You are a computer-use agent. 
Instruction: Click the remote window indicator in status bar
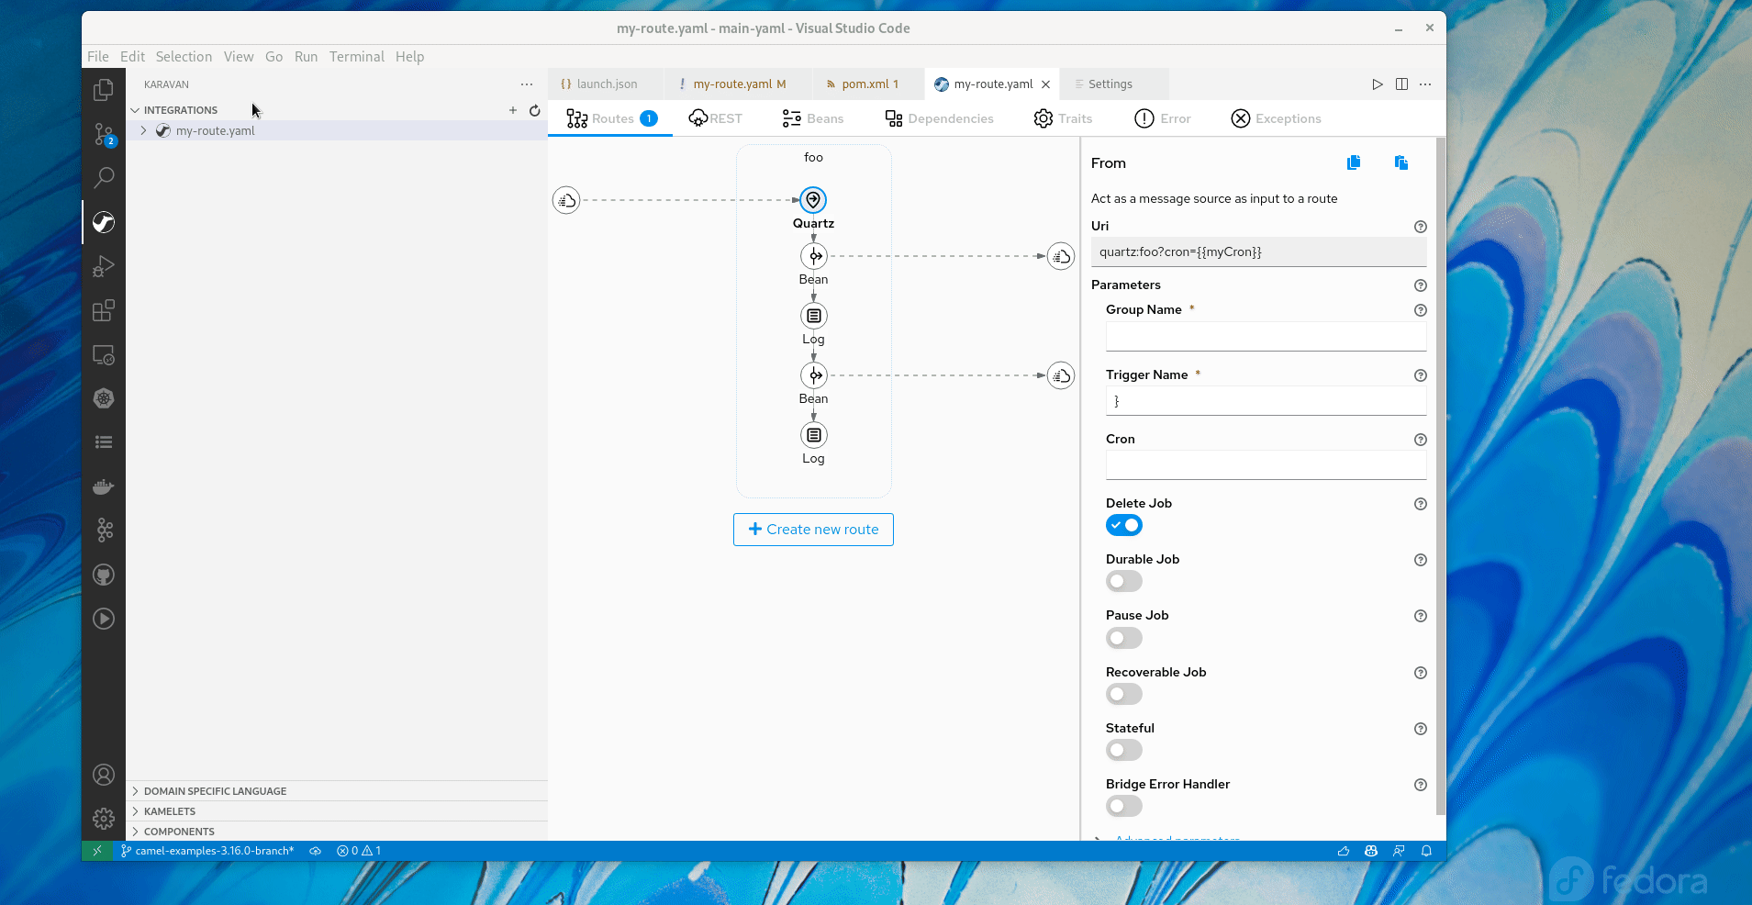click(x=97, y=851)
